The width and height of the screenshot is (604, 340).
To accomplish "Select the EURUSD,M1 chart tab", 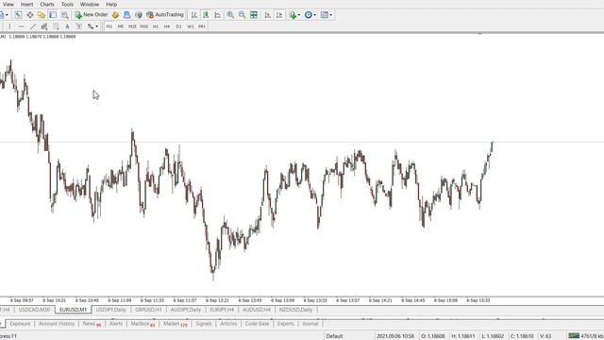I will pyautogui.click(x=73, y=310).
